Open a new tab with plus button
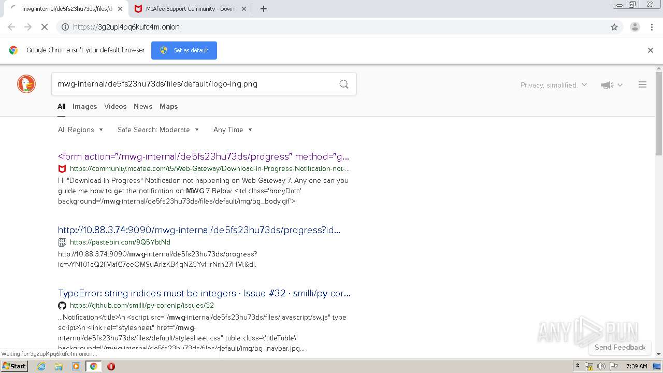663x373 pixels. (263, 9)
